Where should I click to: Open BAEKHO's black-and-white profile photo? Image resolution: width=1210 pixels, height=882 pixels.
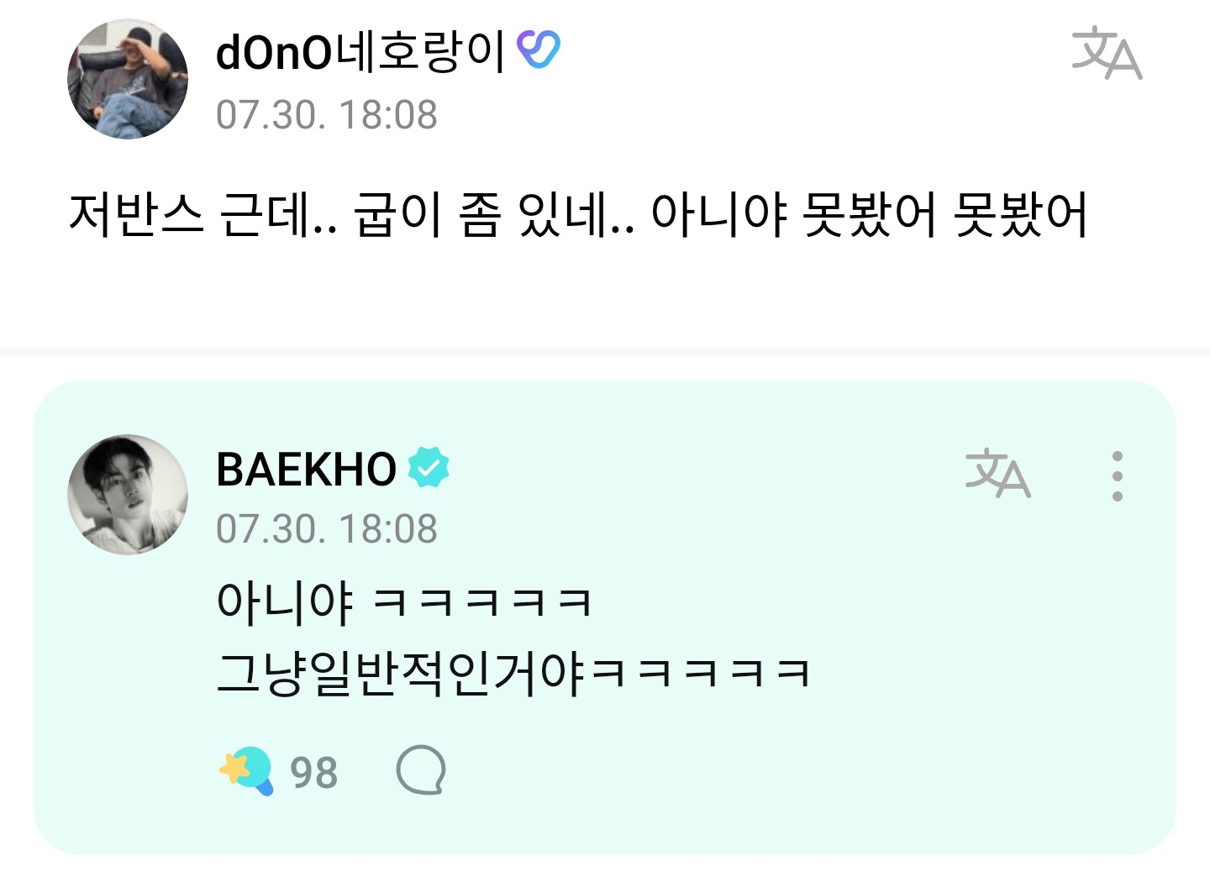(x=128, y=494)
